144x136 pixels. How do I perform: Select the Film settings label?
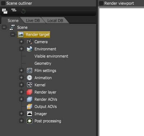click(45, 71)
